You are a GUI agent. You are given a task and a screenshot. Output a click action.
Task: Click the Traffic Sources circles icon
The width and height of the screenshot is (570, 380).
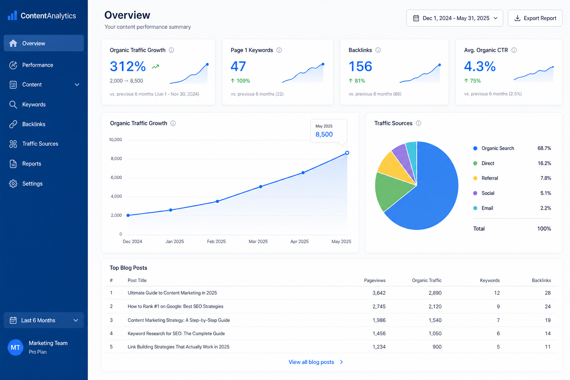tap(13, 144)
